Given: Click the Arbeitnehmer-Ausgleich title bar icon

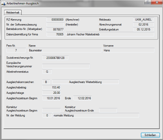Looking at the screenshot, I should coord(3,4).
